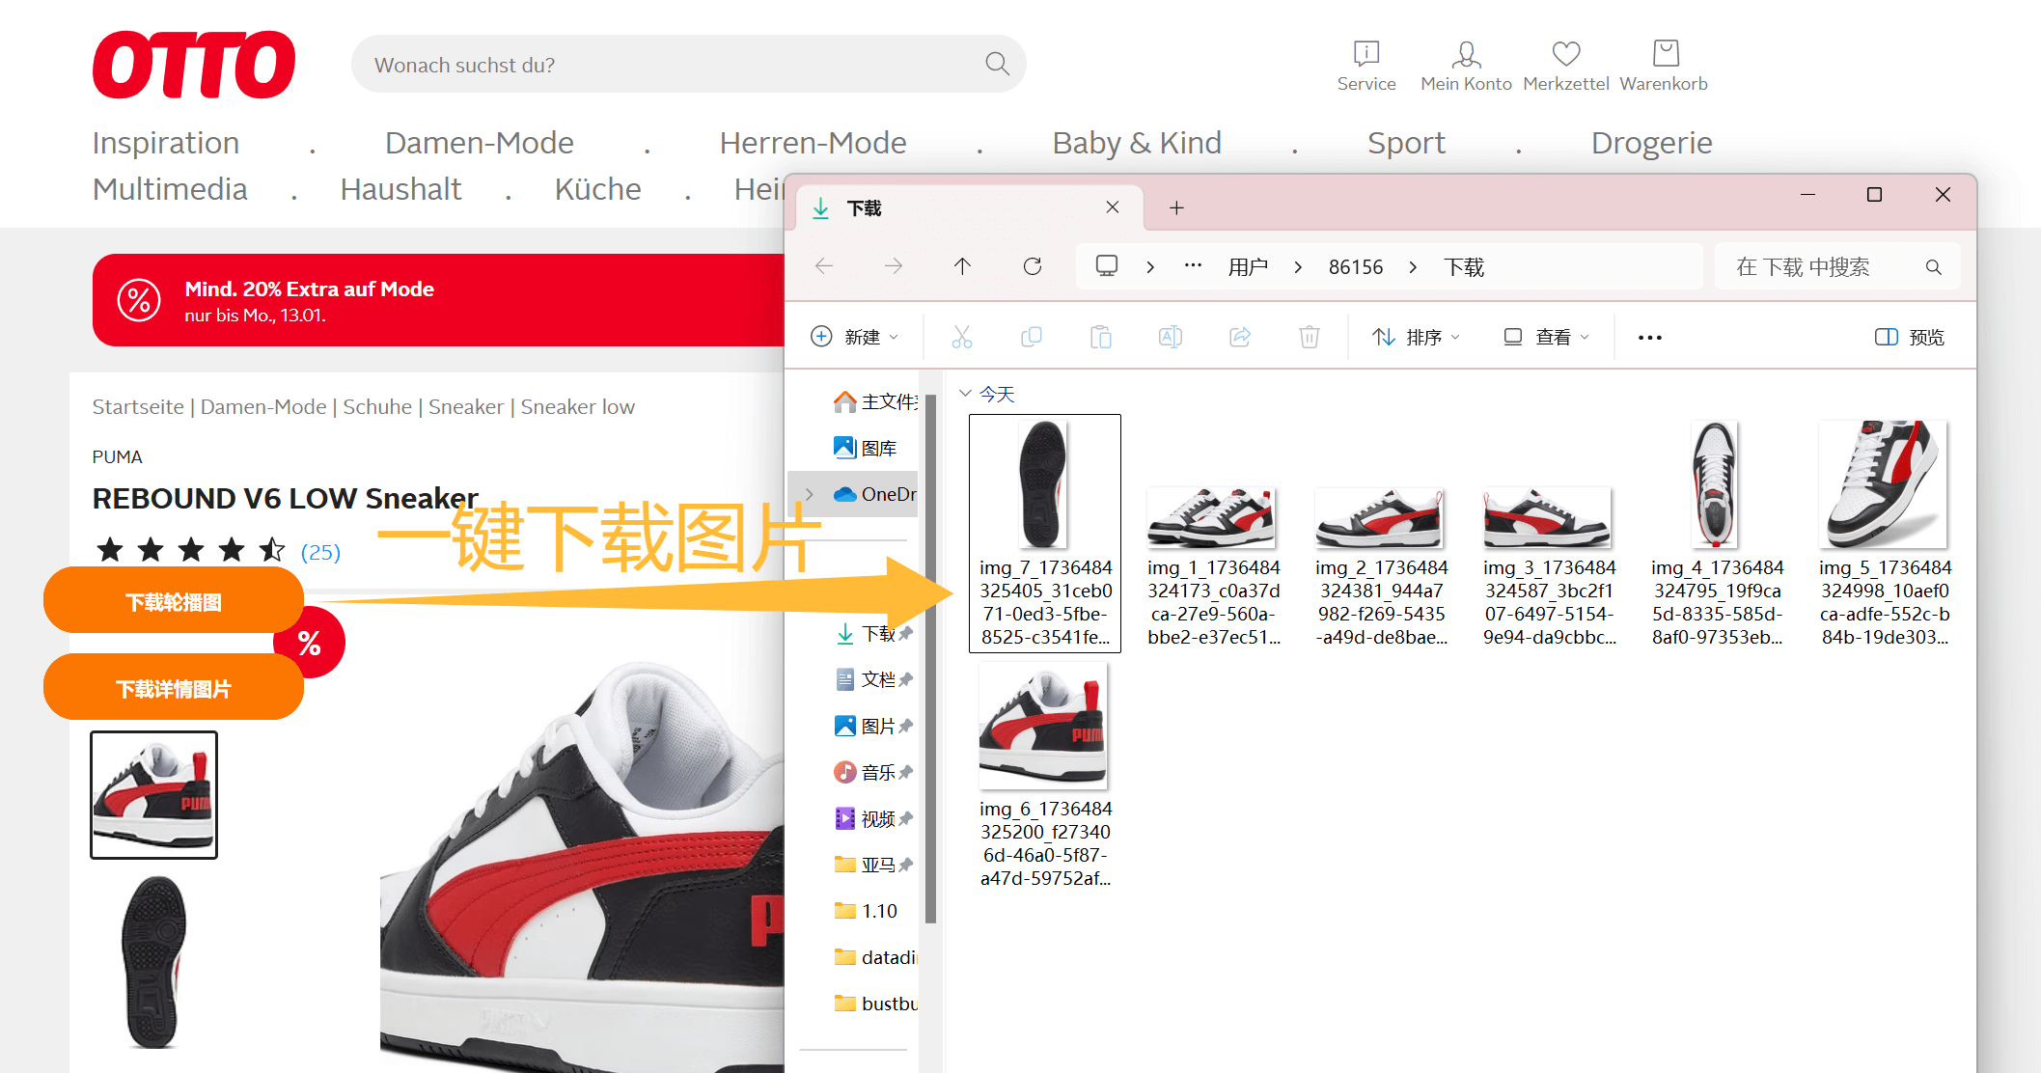Expand the OneDrive tree node
Screen dimensions: 2041x1073
click(810, 494)
